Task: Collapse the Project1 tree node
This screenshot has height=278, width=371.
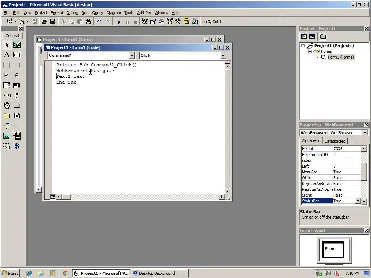Action: click(303, 46)
